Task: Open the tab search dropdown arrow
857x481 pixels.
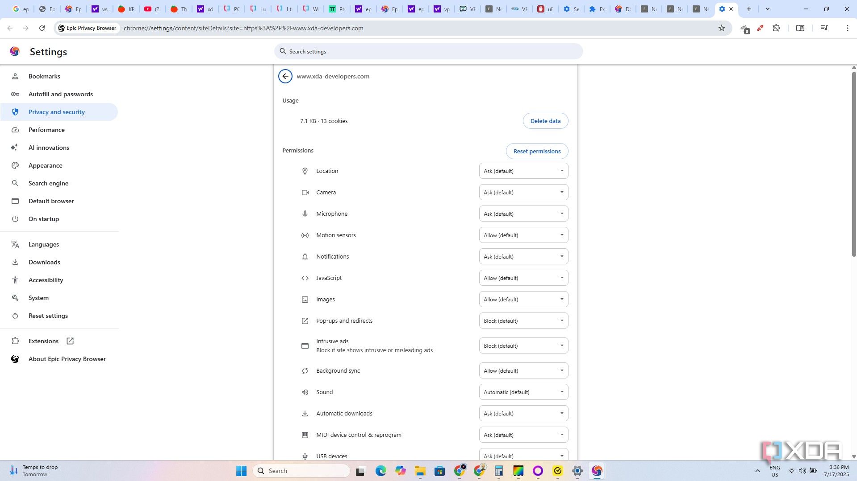Action: coord(768,9)
